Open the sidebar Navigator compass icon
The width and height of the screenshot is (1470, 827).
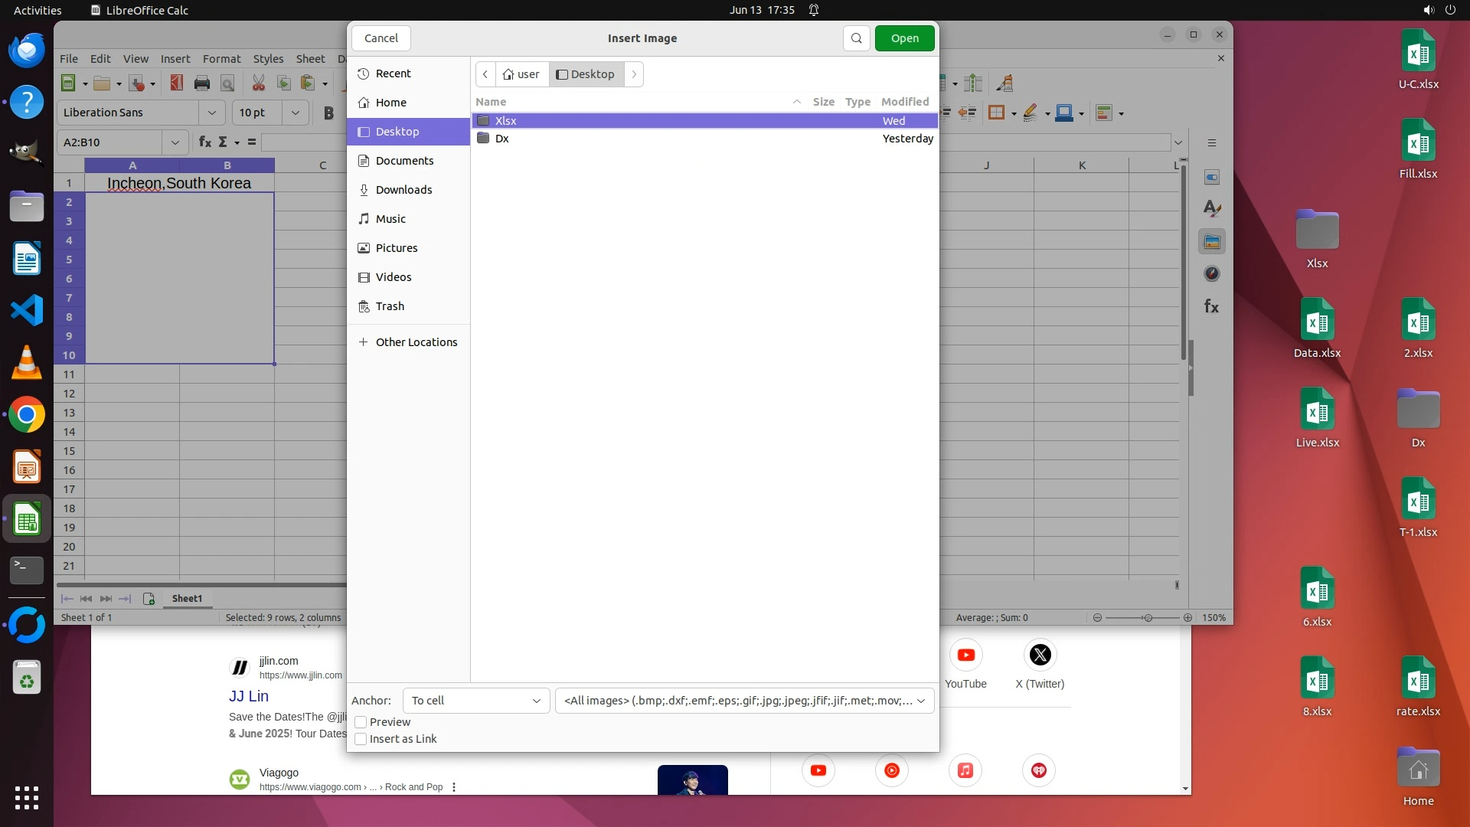[x=1211, y=273]
